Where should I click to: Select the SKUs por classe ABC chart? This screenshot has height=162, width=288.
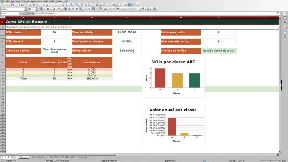(x=173, y=77)
